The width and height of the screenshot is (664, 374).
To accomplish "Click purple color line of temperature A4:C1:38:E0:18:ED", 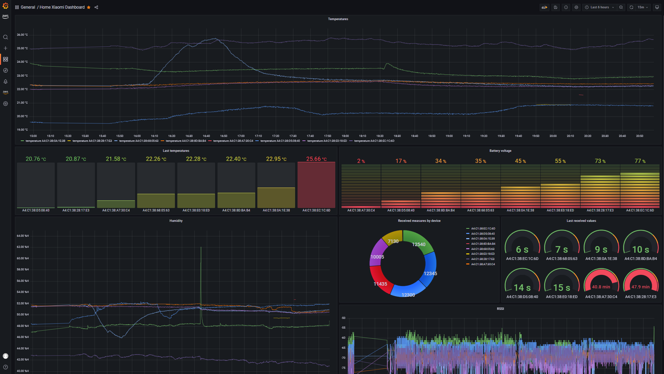I will tap(304, 141).
